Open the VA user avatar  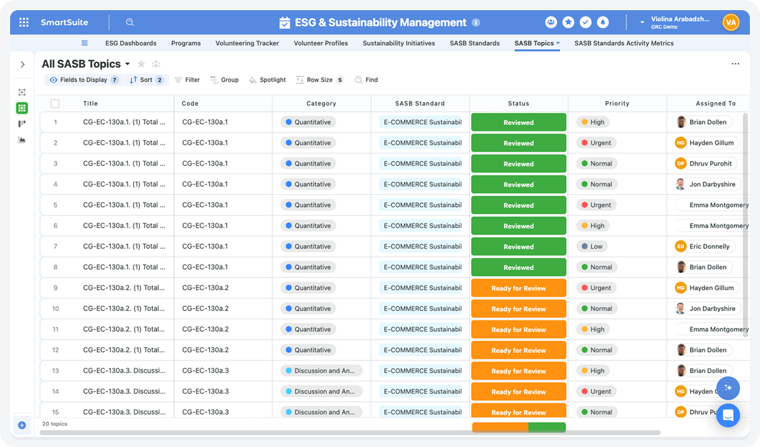731,22
